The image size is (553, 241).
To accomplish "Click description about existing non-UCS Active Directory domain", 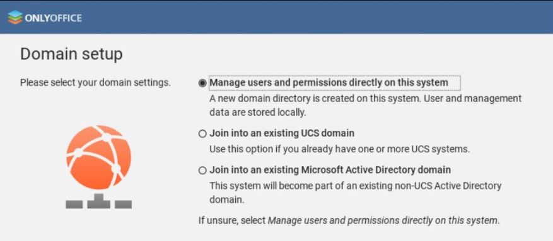I will tap(356, 193).
